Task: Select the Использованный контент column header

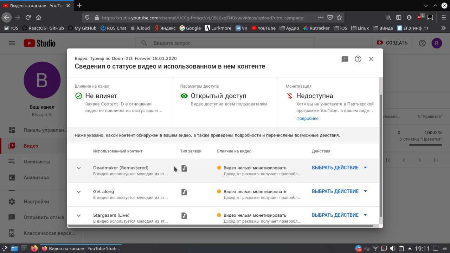Action: (x=118, y=151)
